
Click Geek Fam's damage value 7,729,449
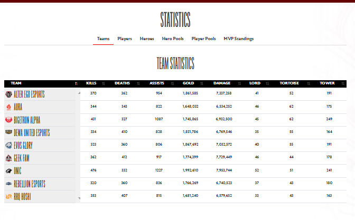[x=224, y=157]
